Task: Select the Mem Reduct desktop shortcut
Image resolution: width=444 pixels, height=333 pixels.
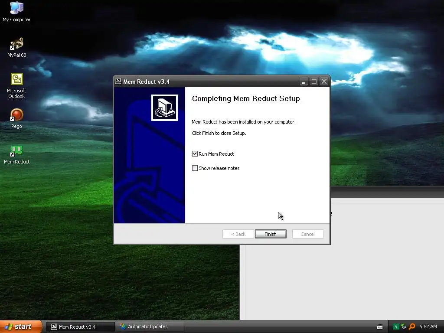Action: pyautogui.click(x=16, y=154)
